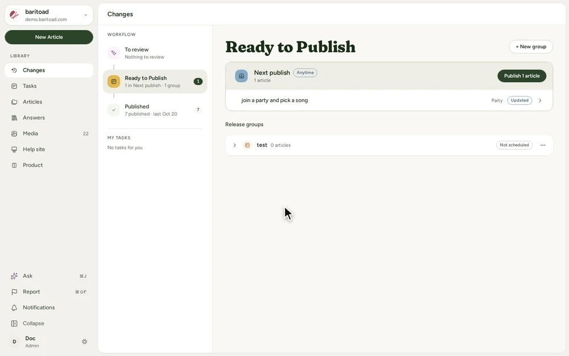
Task: Click the Media count 22
Action: click(86, 134)
